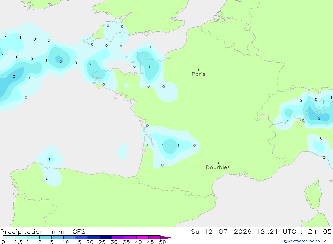Pick the 15–20 mm legend color
The width and height of the screenshot is (333, 244).
(82, 237)
